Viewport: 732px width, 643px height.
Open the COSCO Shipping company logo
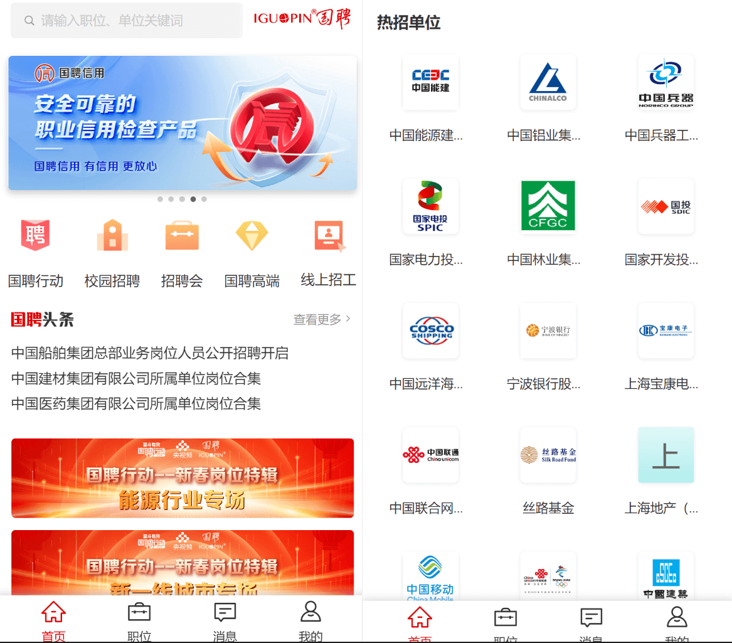point(430,331)
